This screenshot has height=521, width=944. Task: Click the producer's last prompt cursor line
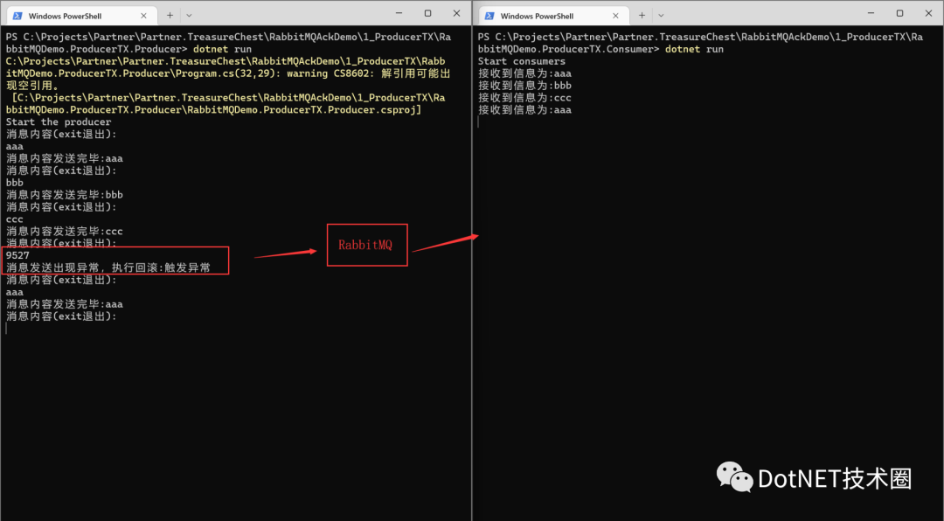(7, 329)
